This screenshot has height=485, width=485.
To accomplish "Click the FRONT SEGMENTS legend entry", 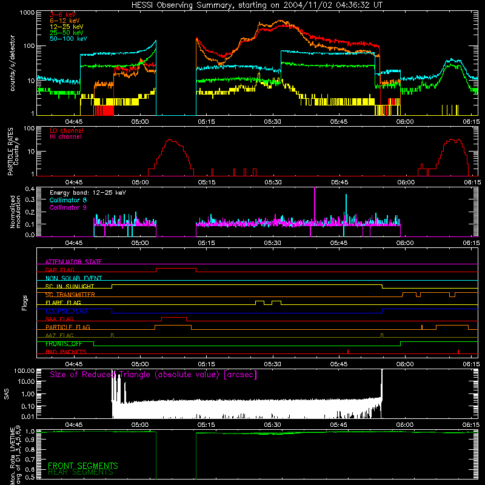I will 83,466.
